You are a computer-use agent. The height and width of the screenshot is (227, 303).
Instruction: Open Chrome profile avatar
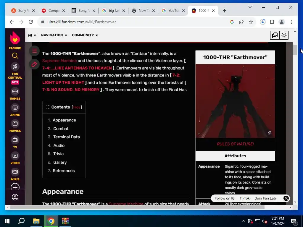(282, 22)
